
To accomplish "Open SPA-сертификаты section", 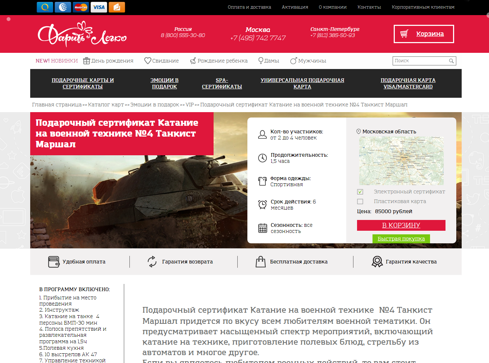I will tap(222, 83).
